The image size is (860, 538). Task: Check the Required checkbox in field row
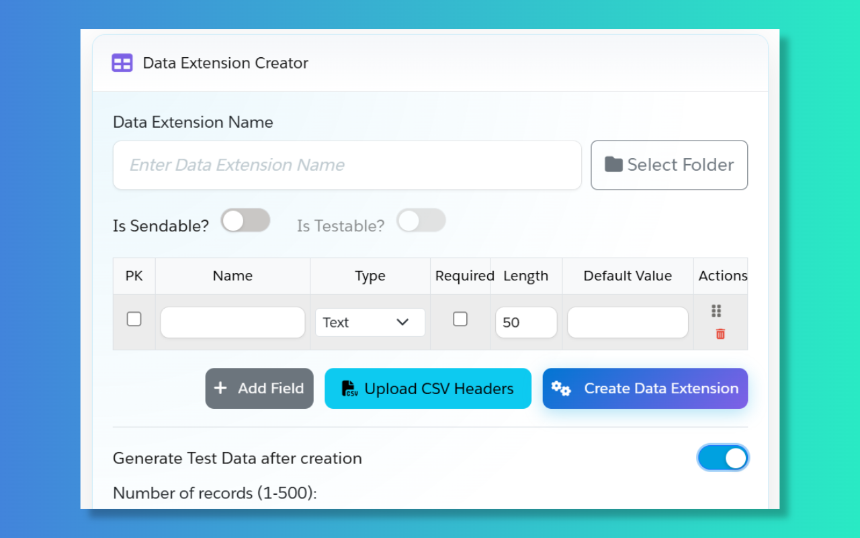coord(460,319)
